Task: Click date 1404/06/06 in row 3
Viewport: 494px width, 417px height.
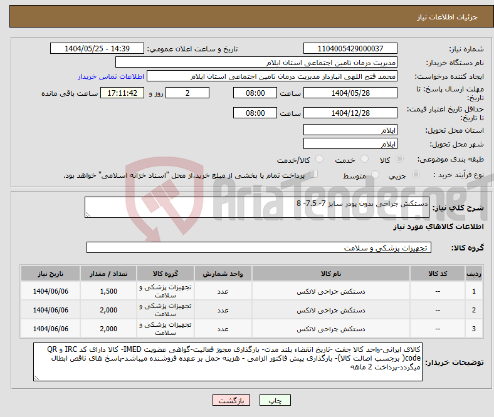Action: (50, 329)
